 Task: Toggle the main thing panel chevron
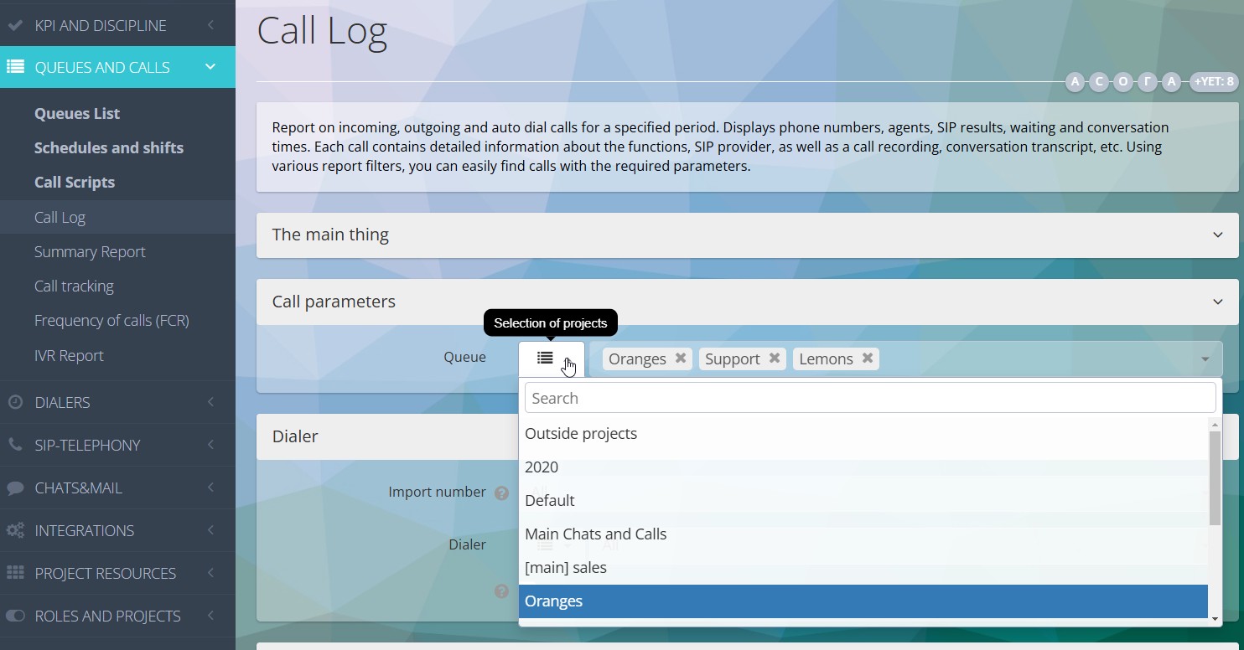pos(1217,235)
